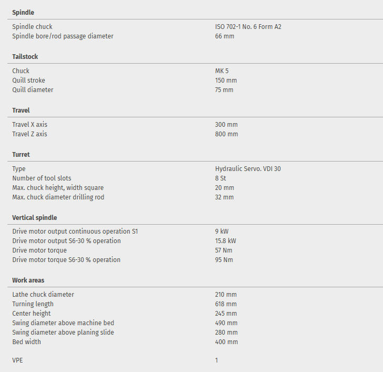The height and width of the screenshot is (372, 383).
Task: Select the 15.8 kW output value
Action: [225, 241]
